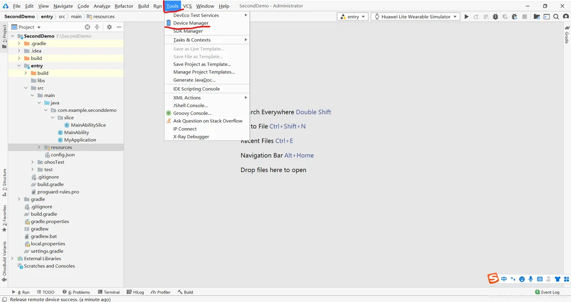Open XML Actions submenu
This screenshot has width=571, height=302.
click(207, 98)
